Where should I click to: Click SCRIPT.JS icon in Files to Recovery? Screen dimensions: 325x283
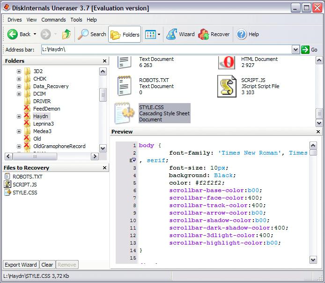tap(7, 184)
